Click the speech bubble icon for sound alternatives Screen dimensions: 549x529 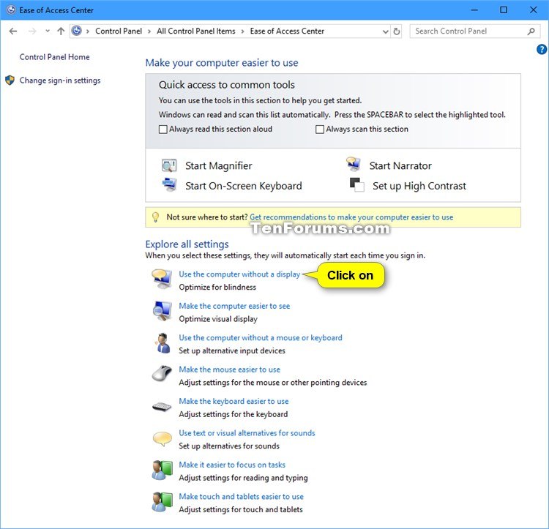point(162,439)
